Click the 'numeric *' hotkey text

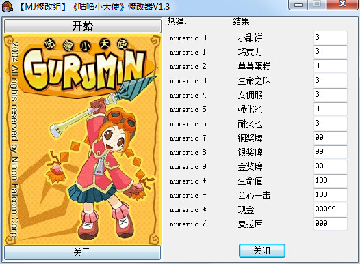(x=188, y=210)
